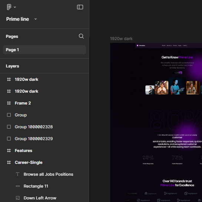
Task: Click the group icon beside Group 1000002329
Action: pyautogui.click(x=9, y=139)
